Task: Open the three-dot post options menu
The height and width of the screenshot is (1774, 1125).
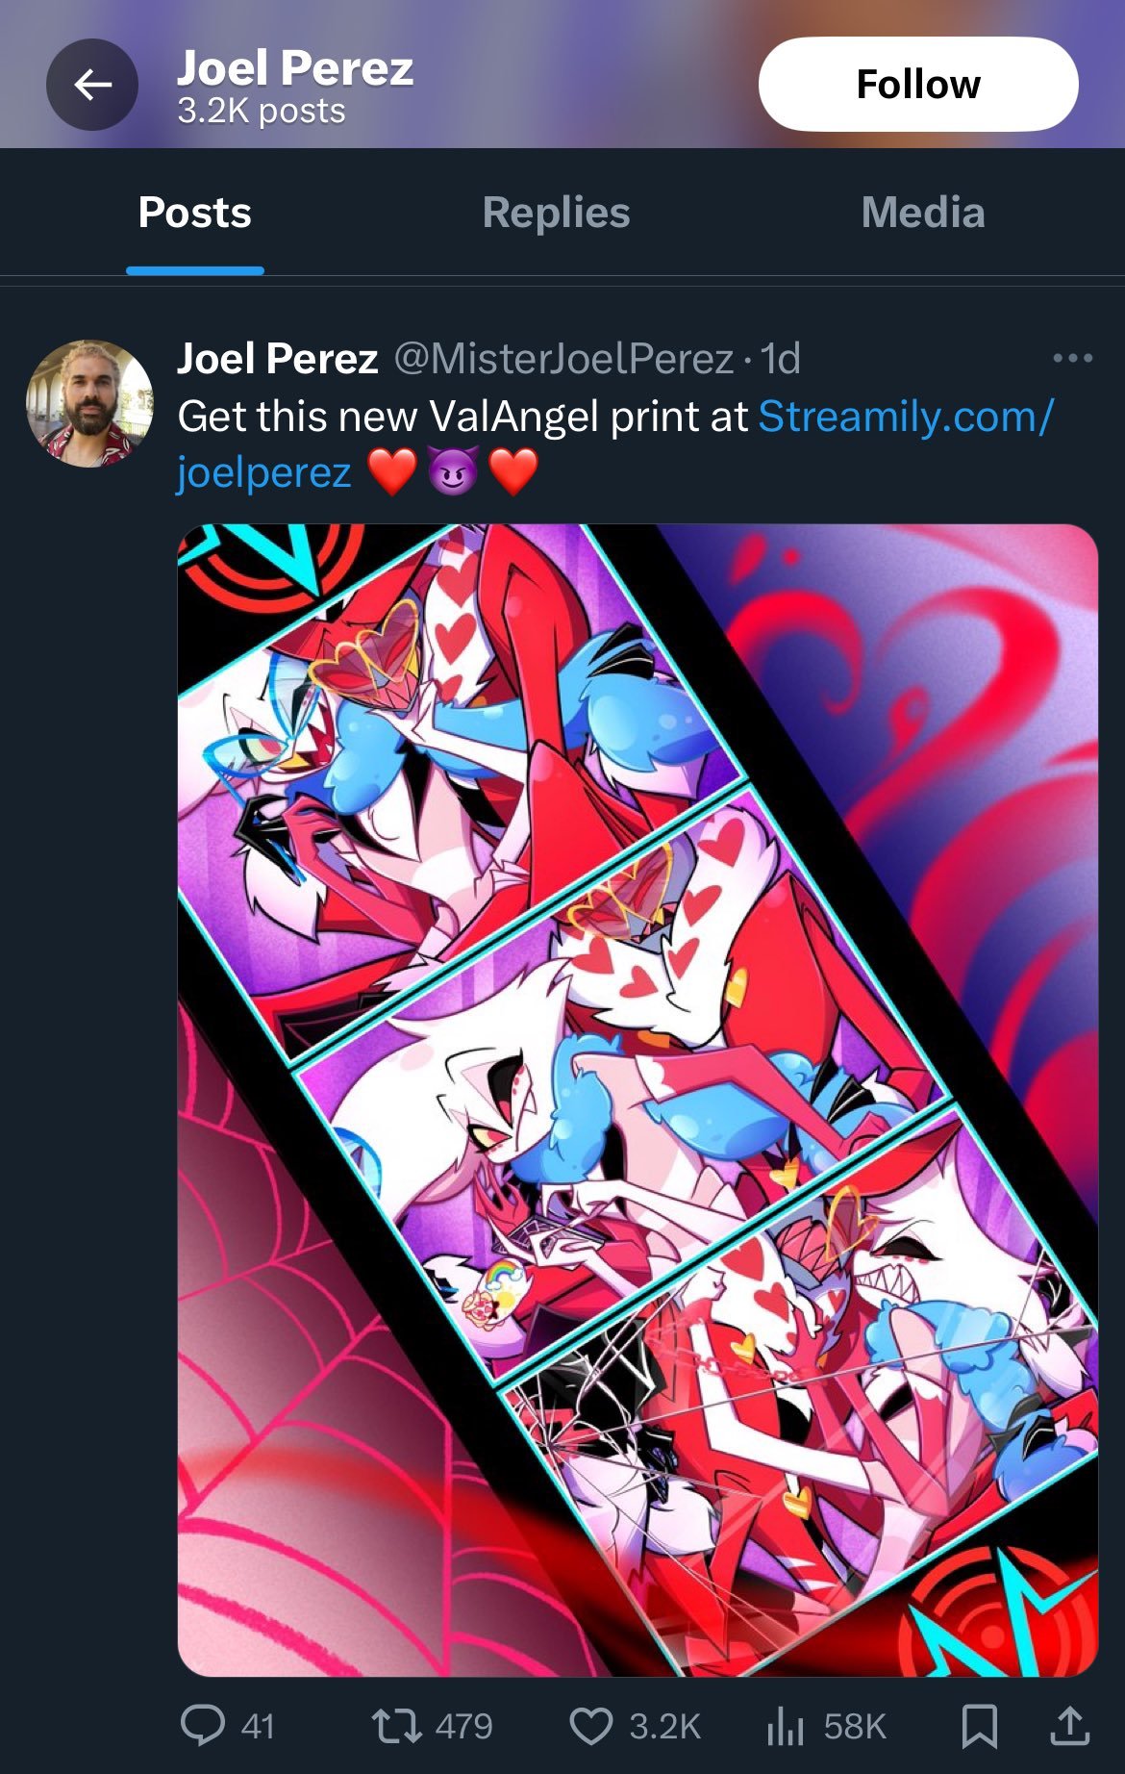Action: [x=1072, y=358]
